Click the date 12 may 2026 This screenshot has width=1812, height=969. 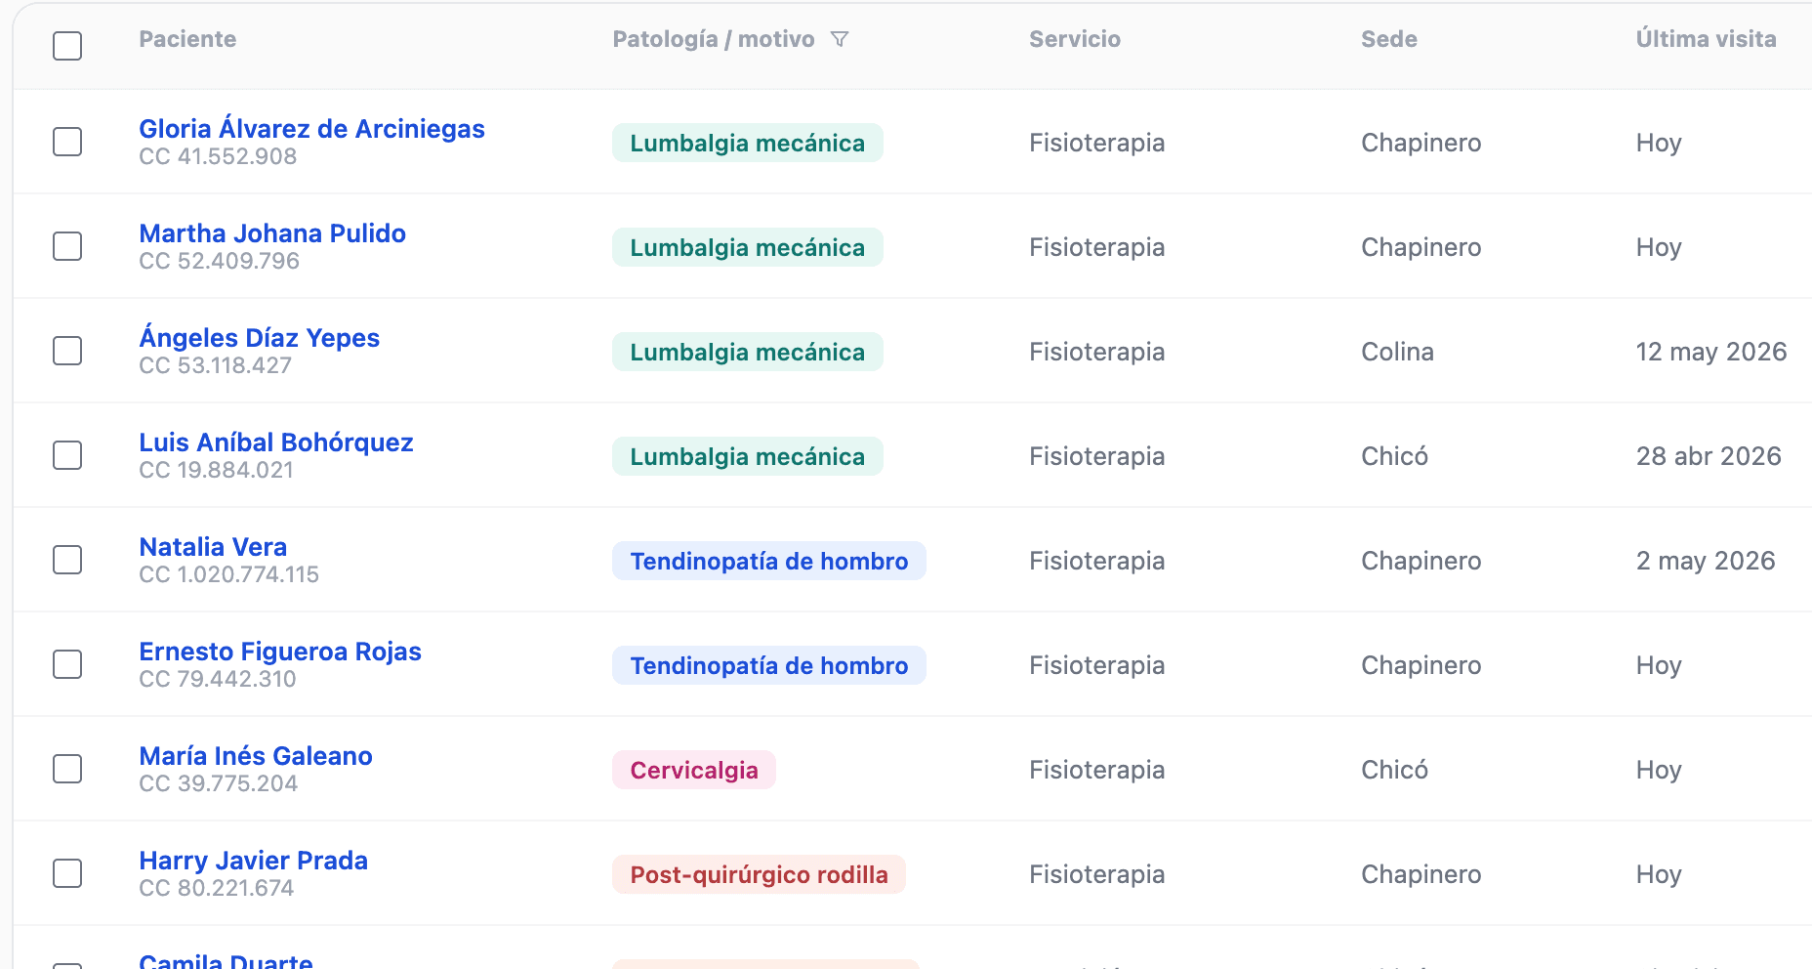pos(1711,352)
